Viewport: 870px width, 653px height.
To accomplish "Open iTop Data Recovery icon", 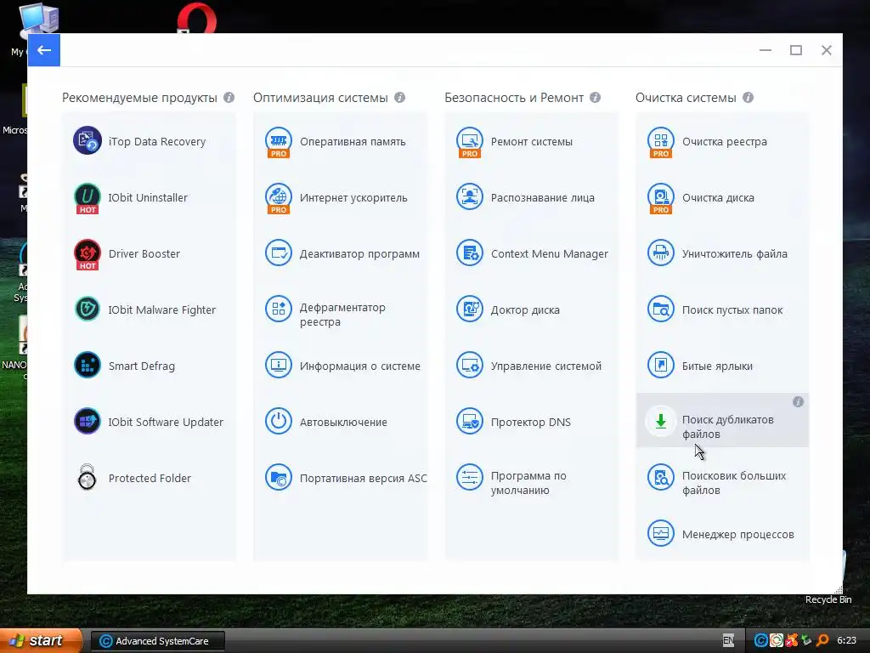I will (88, 140).
